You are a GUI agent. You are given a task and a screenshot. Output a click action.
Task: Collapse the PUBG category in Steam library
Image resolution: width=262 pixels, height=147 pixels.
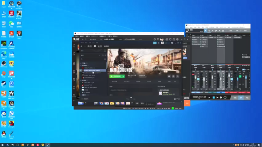pos(81,66)
